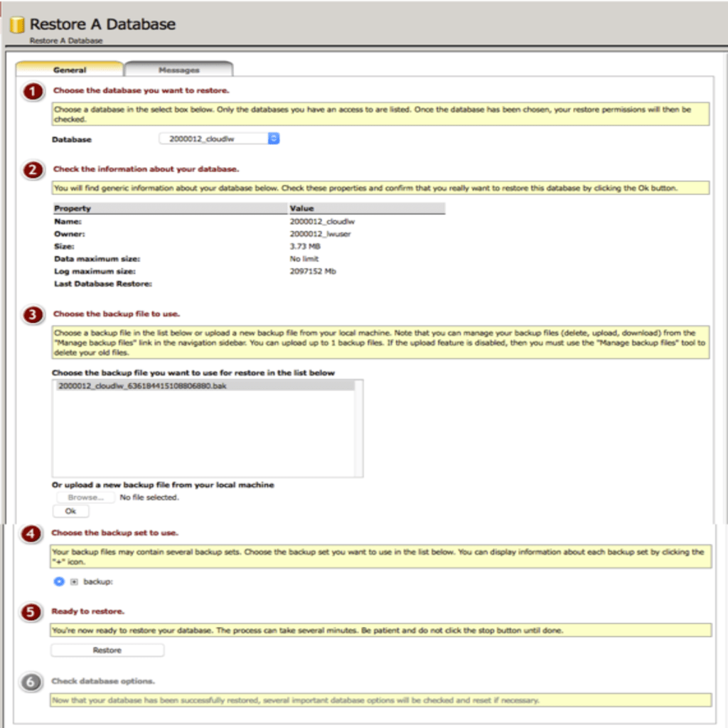Select backup file 2000012_cloudlw_636184415108806880.bak

tap(205, 386)
